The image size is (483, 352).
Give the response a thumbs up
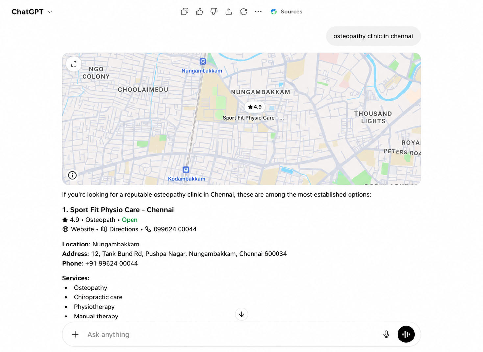click(x=199, y=12)
